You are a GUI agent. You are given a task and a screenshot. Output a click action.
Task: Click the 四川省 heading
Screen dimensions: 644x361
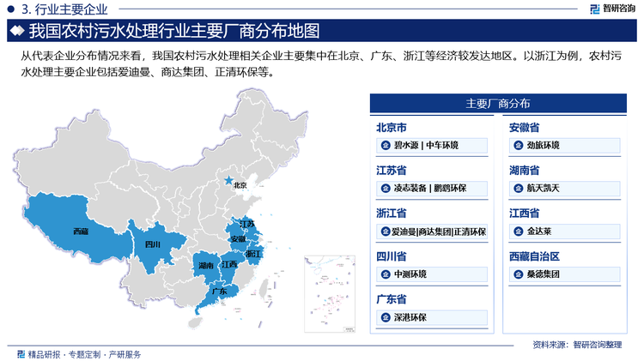pyautogui.click(x=392, y=256)
